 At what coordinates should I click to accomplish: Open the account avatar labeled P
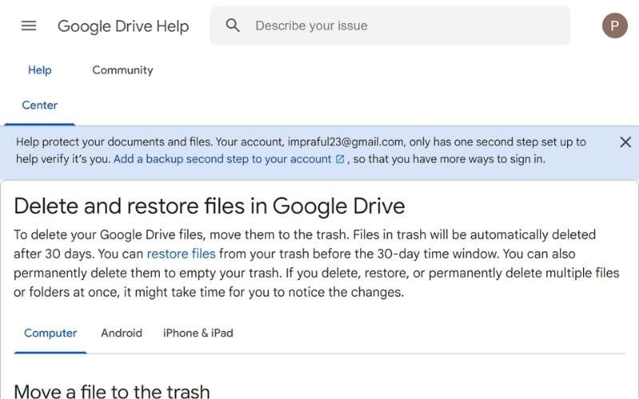(614, 26)
